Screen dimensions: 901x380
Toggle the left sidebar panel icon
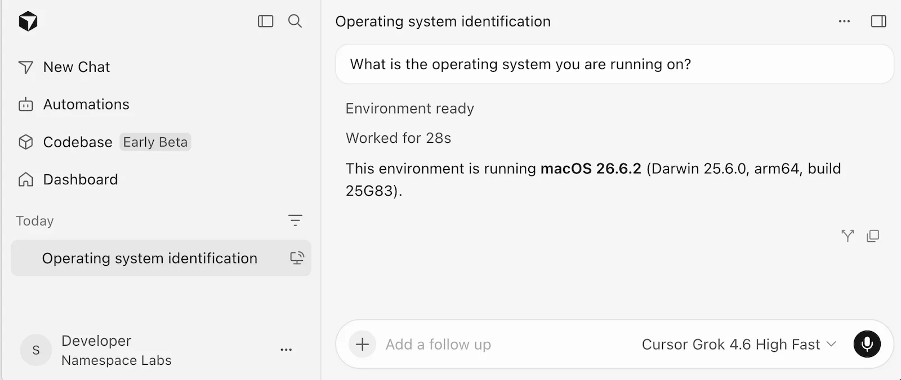pos(266,21)
